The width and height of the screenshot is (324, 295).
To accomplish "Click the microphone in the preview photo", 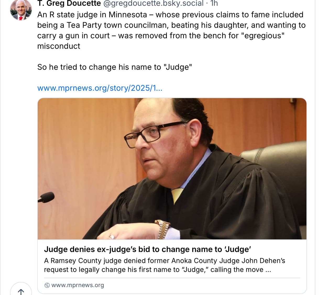I will click(x=46, y=197).
